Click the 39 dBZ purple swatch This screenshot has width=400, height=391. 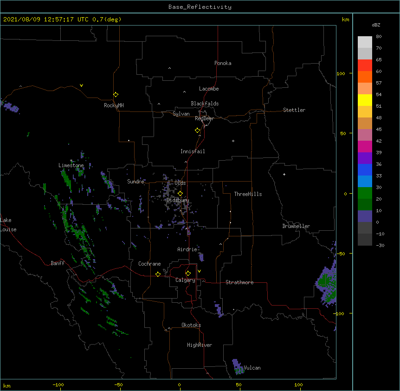click(365, 158)
